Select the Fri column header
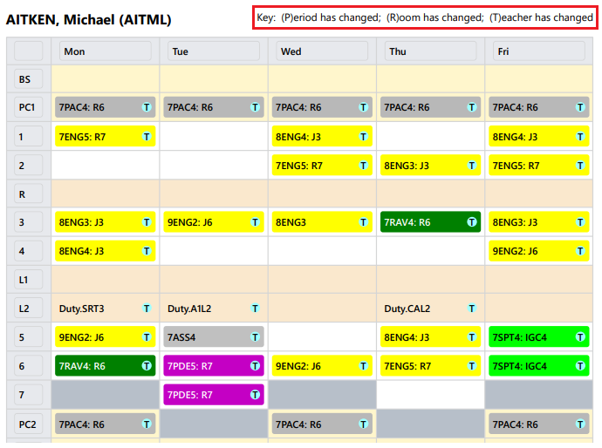The height and width of the screenshot is (448, 602). (539, 51)
